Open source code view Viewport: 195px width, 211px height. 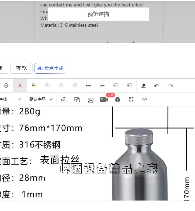coord(145,99)
